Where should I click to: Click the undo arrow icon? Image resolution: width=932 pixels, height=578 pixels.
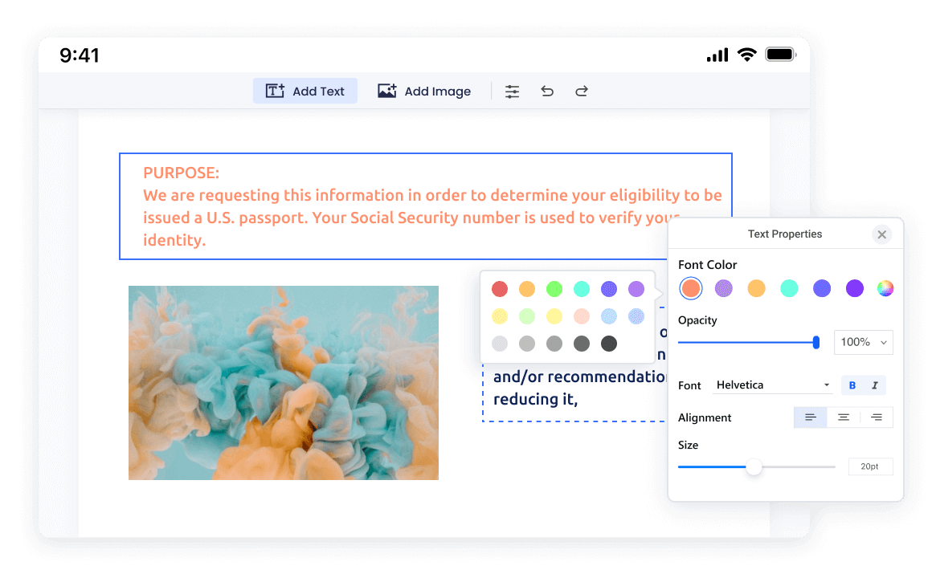[x=547, y=92]
